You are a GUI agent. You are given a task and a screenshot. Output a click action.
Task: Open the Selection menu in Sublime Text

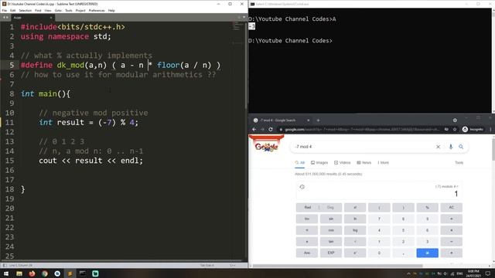coord(26,10)
